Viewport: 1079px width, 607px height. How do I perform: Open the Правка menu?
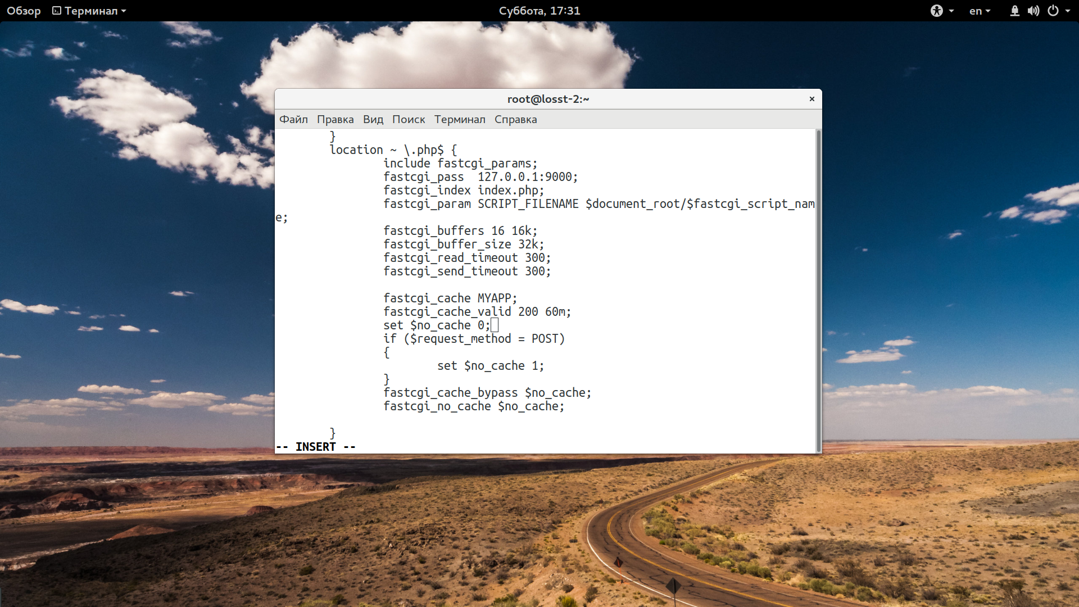click(335, 119)
